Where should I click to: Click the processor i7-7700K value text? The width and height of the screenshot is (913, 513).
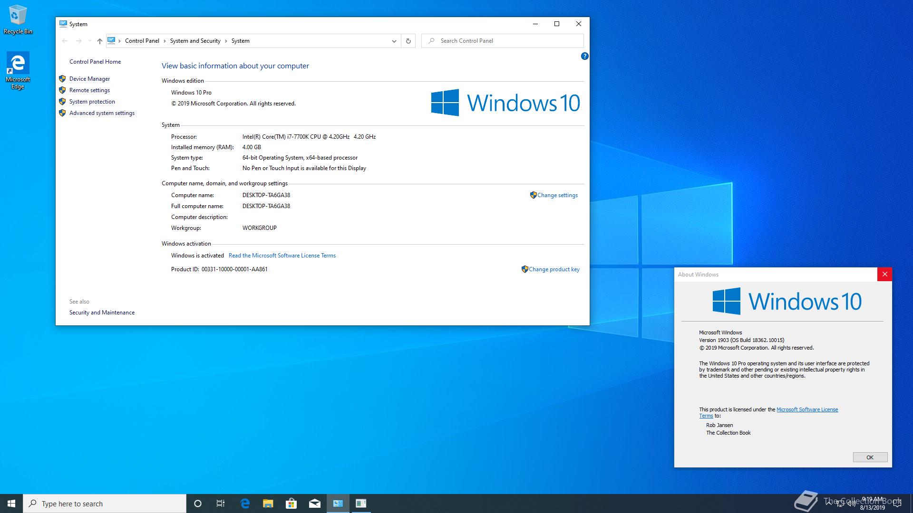(x=309, y=137)
